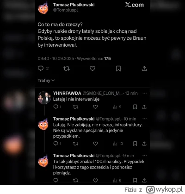The width and height of the screenshot is (185, 194).
Task: Open YHNRFAWDA's profile picture
Action: (x=44, y=98)
